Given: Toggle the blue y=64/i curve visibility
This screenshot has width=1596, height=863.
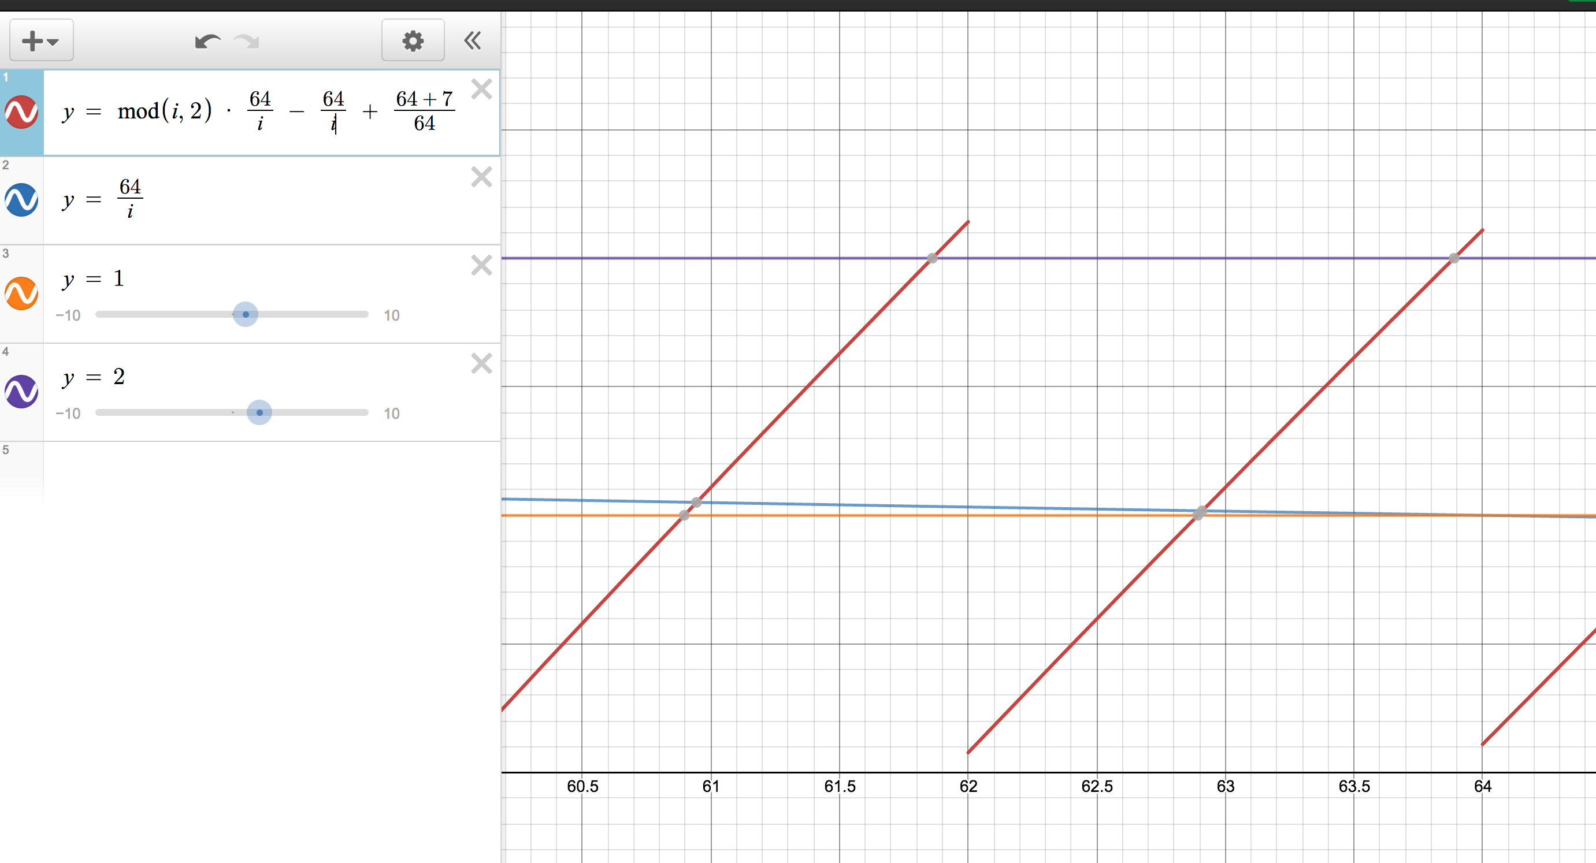Looking at the screenshot, I should tap(22, 199).
